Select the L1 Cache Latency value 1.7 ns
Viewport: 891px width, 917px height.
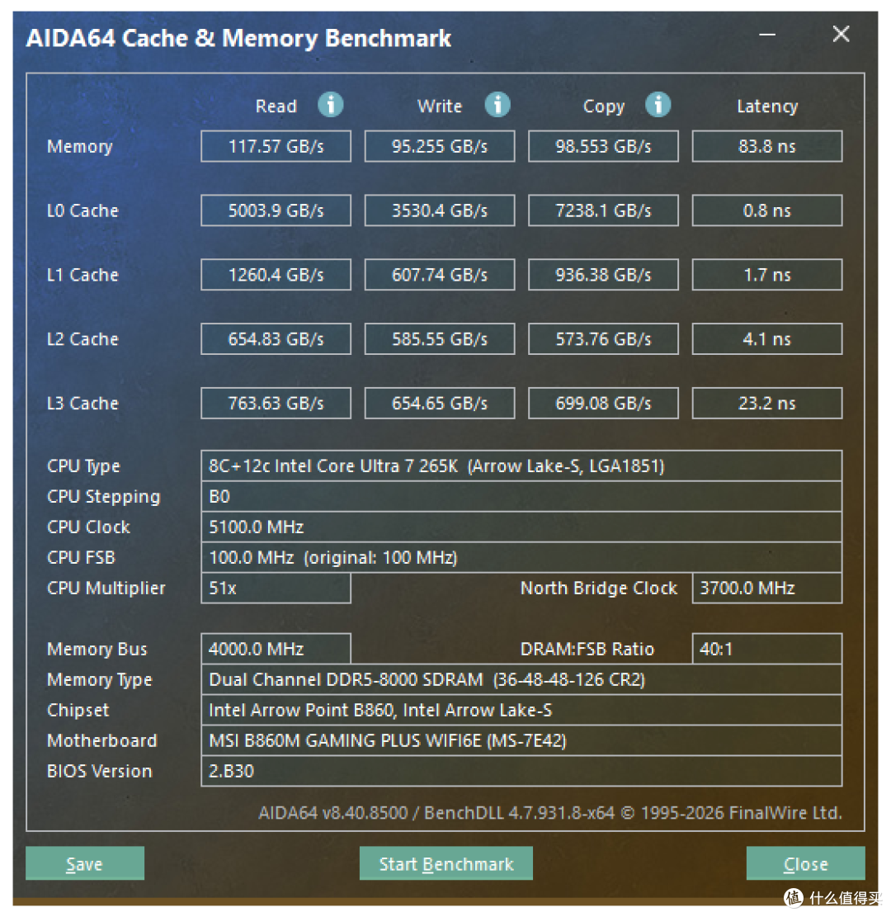(767, 275)
